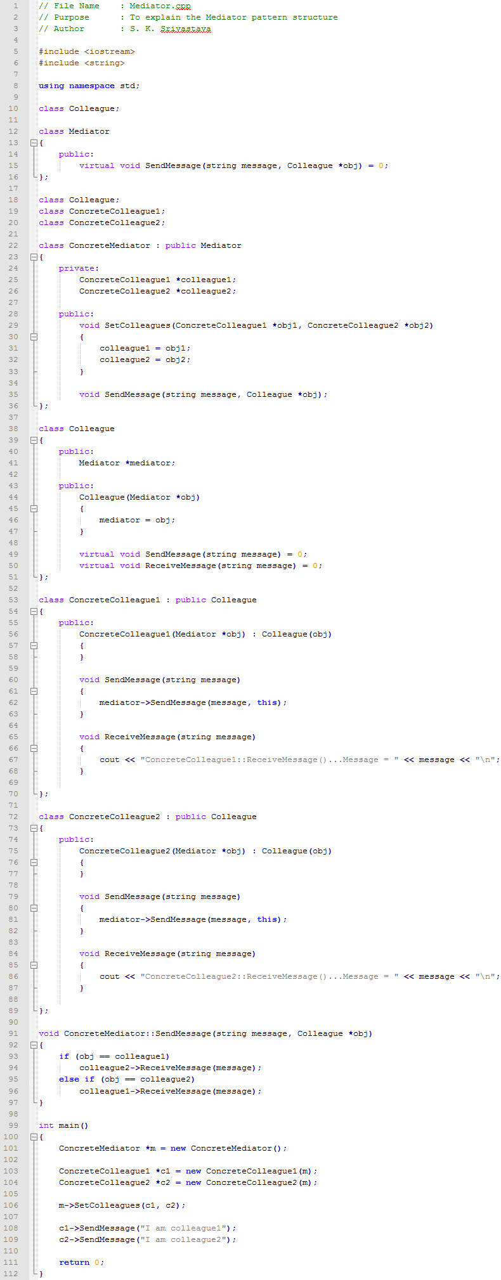This screenshot has width=501, height=1280.
Task: Collapse the ConcreteColleague2 class fold at line 73
Action: click(34, 829)
